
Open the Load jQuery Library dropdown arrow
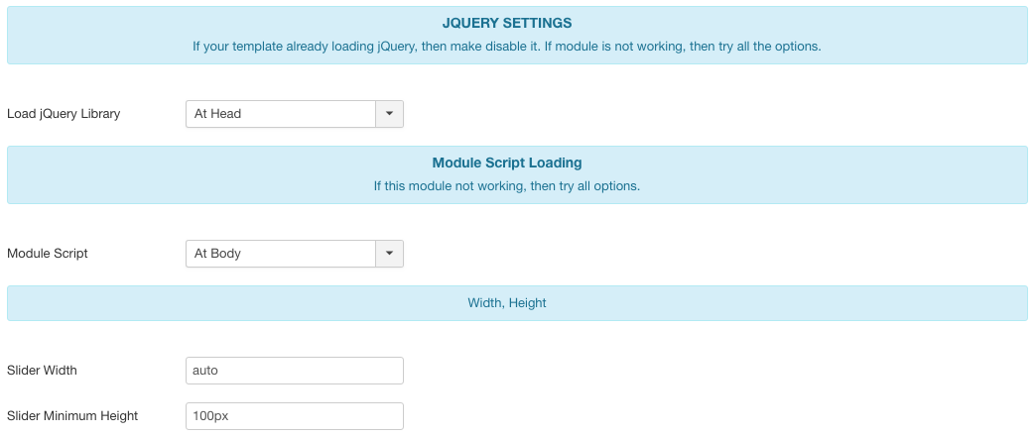click(x=389, y=114)
